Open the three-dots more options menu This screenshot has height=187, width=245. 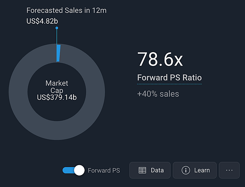point(229,170)
